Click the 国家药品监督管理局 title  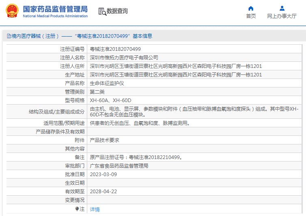coord(55,9)
